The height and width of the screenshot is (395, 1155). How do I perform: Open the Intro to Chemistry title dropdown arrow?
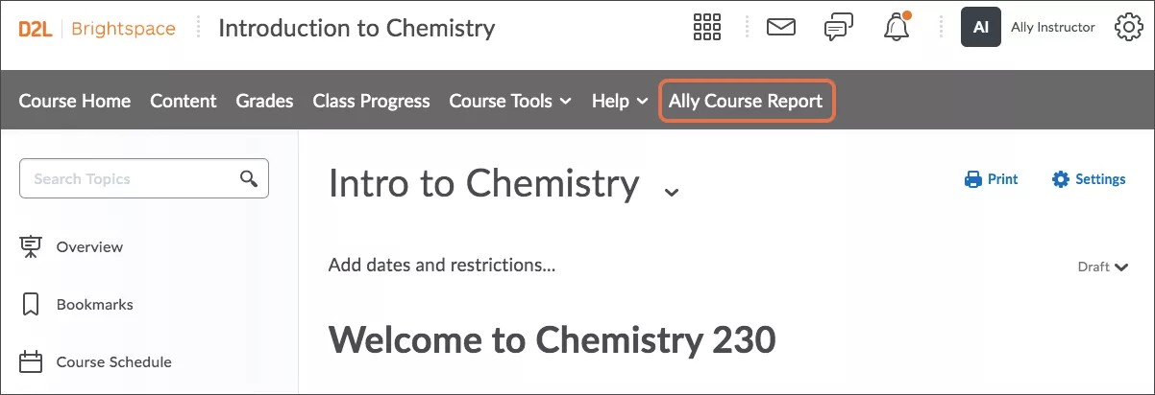672,192
